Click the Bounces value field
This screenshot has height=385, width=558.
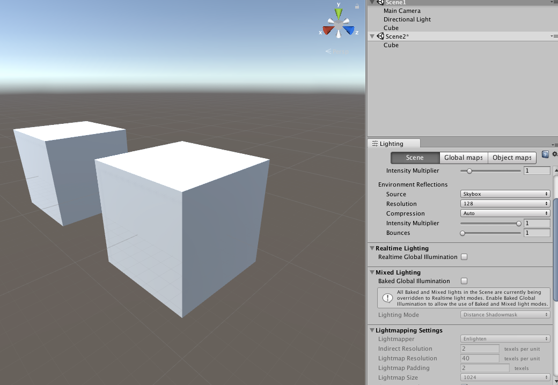pyautogui.click(x=537, y=233)
